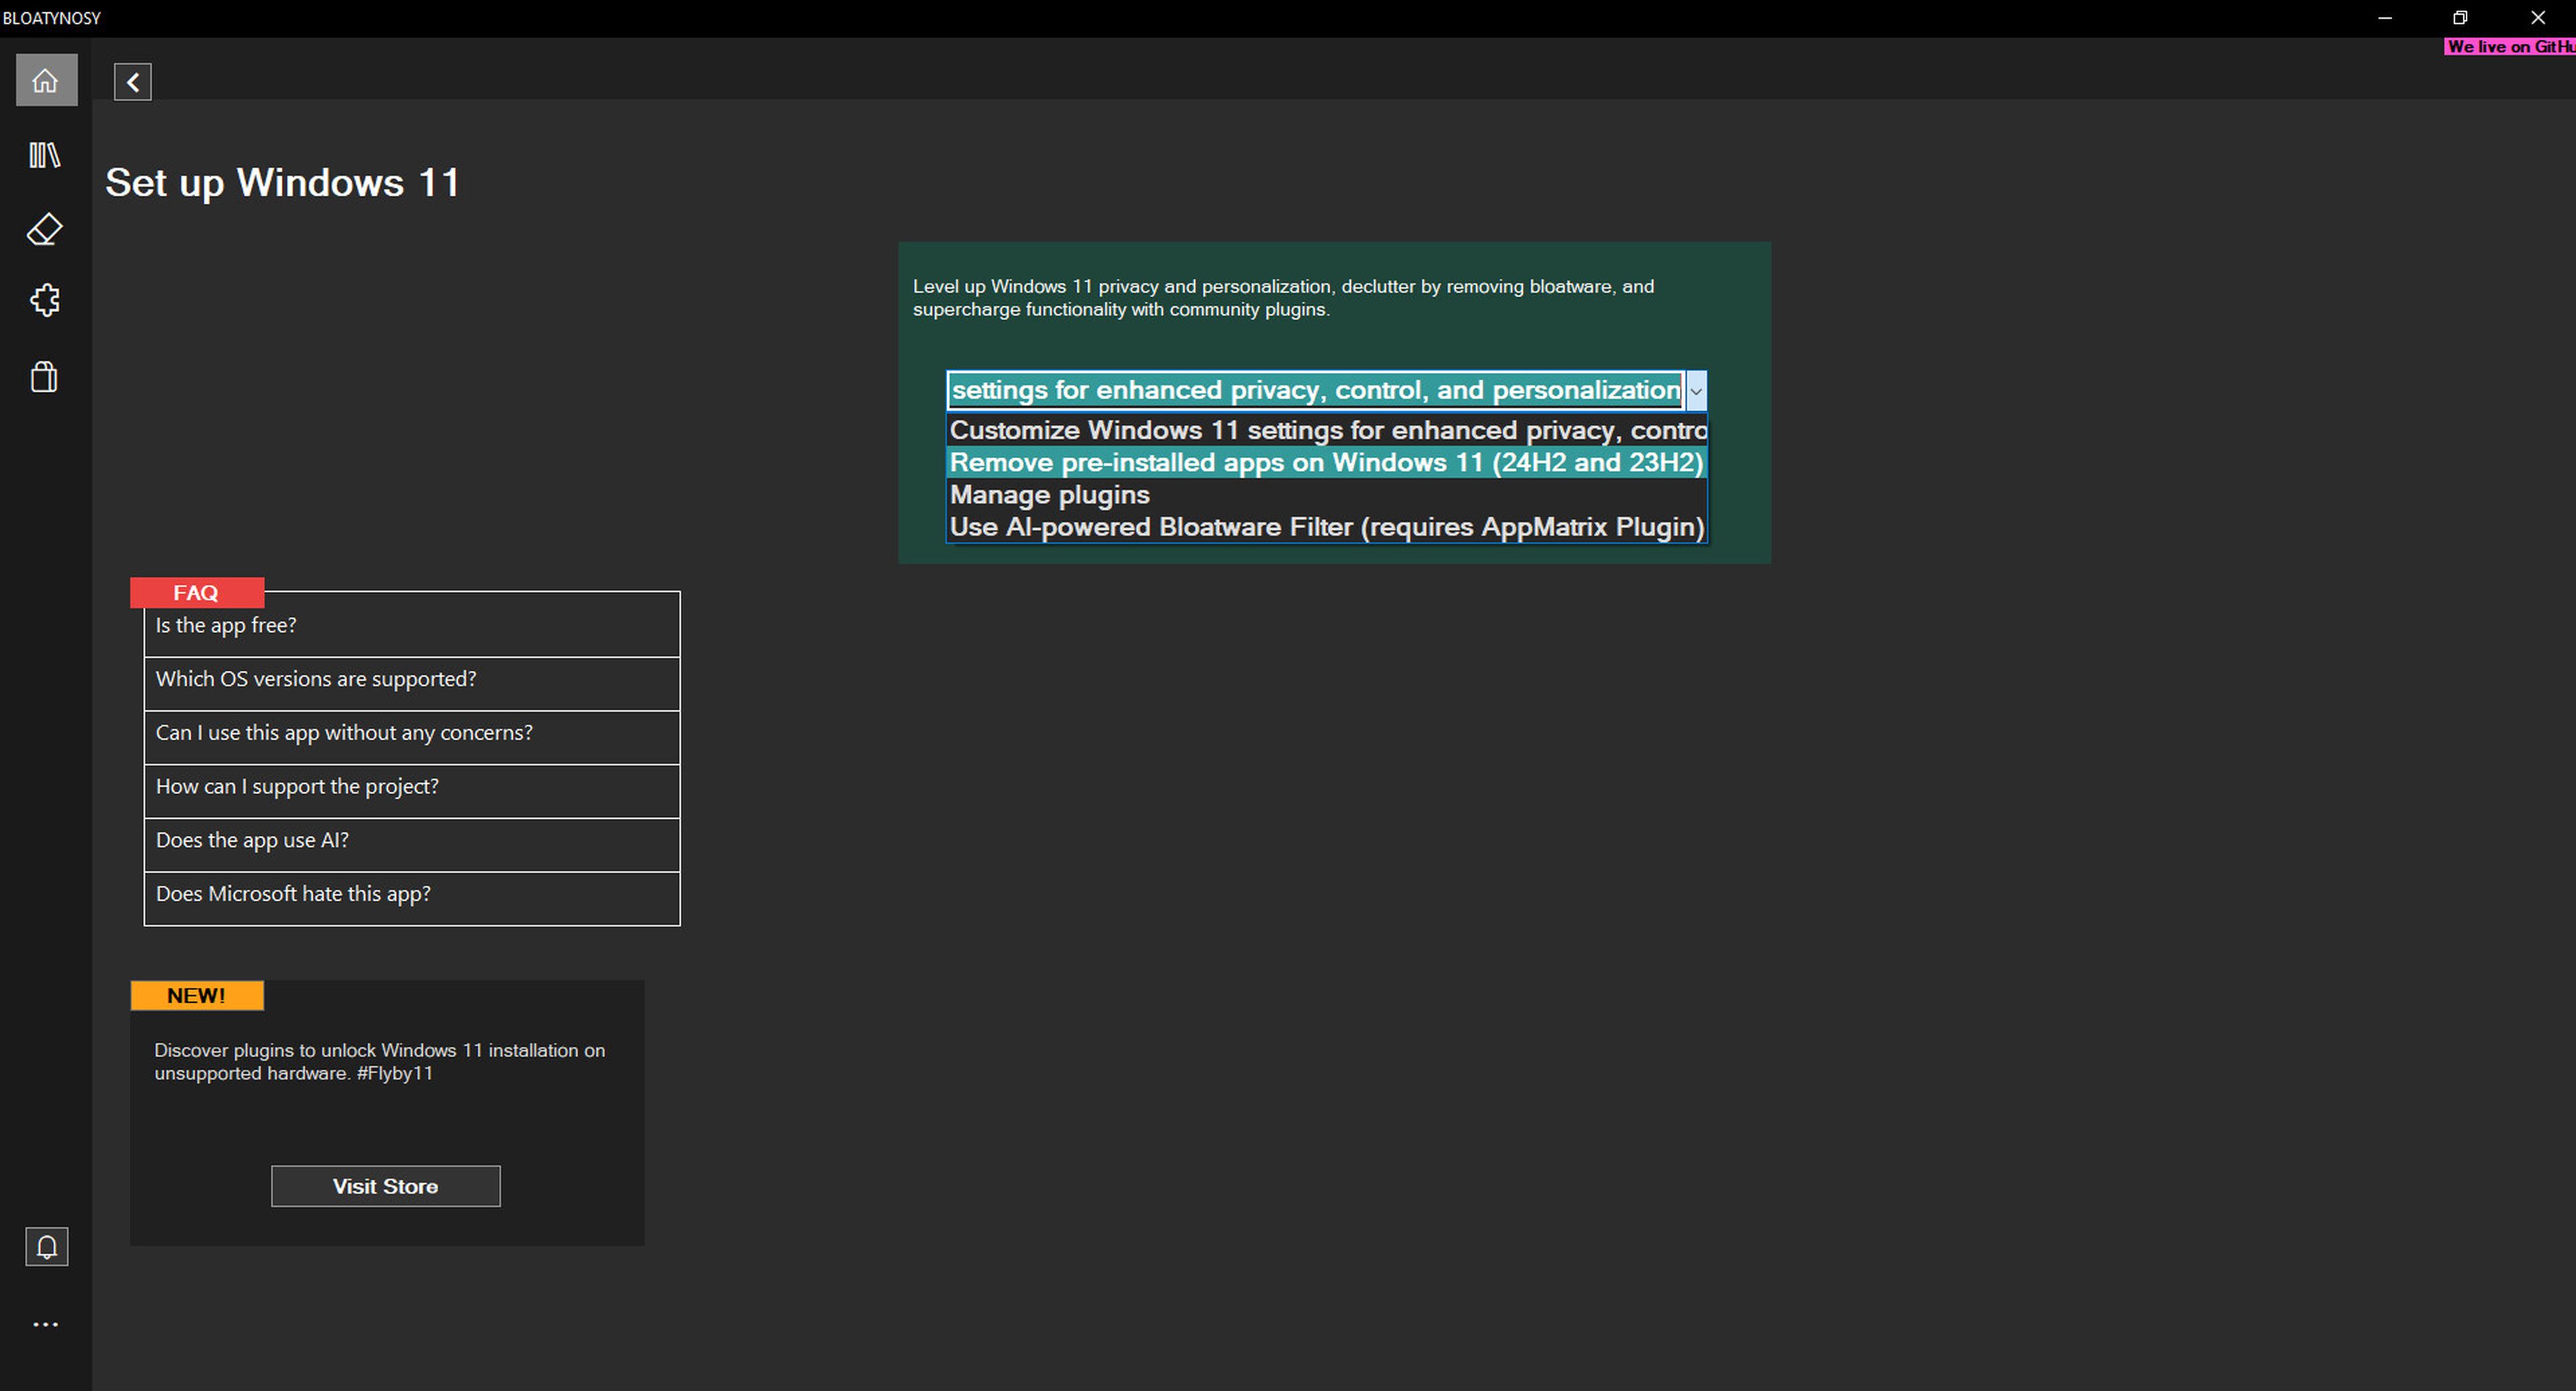The height and width of the screenshot is (1391, 2576).
Task: Open the 'We live on GitHub' pink link
Action: [2510, 46]
